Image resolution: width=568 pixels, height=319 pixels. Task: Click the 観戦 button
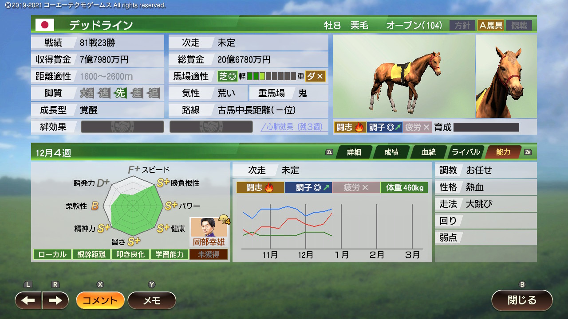(519, 25)
